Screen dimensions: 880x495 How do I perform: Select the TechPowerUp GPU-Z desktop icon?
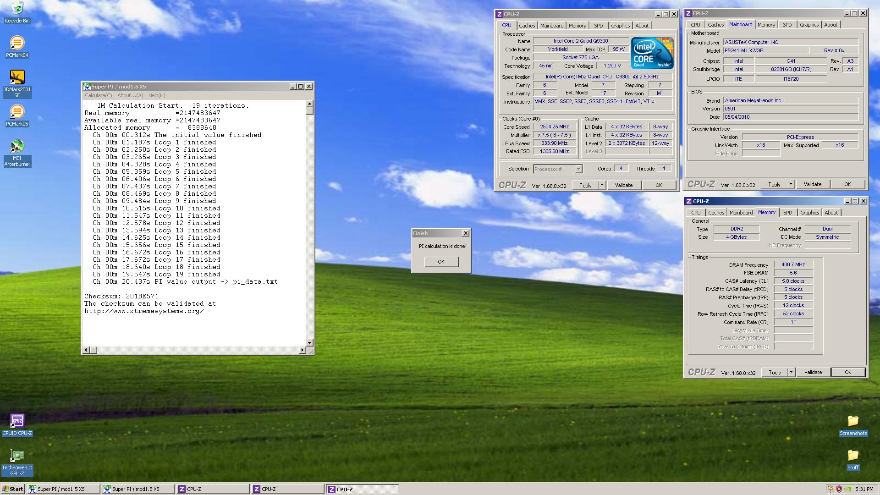coord(17,462)
